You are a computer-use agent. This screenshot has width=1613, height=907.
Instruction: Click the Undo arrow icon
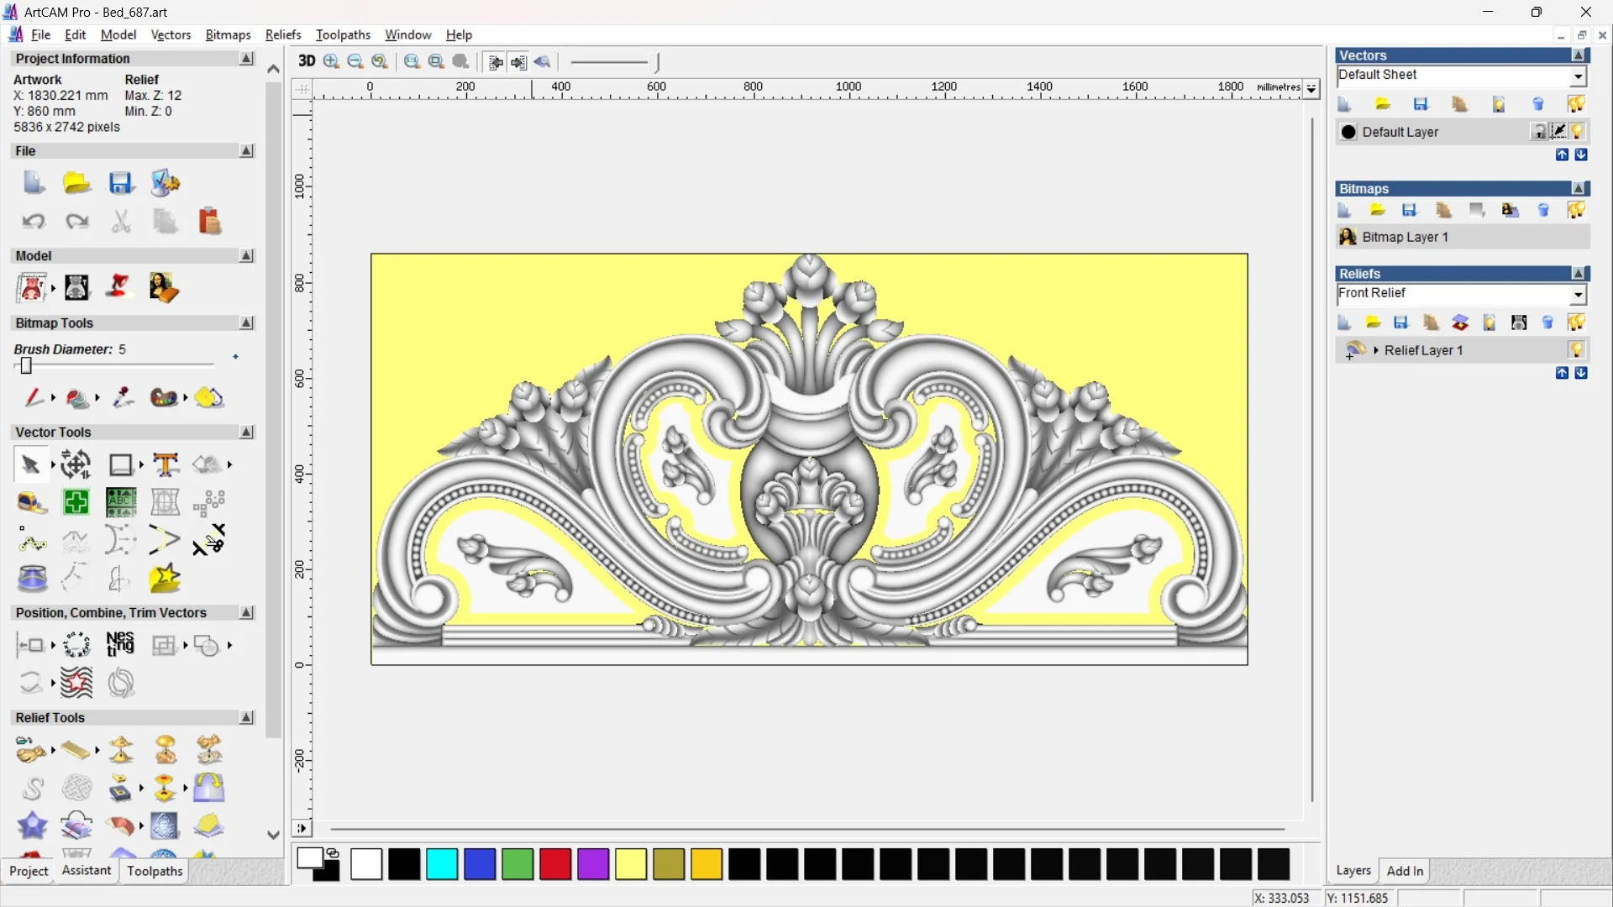[34, 222]
